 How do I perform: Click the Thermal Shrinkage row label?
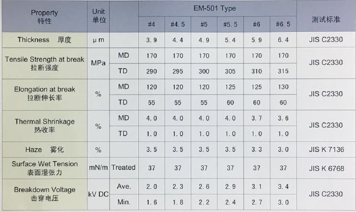(x=44, y=125)
